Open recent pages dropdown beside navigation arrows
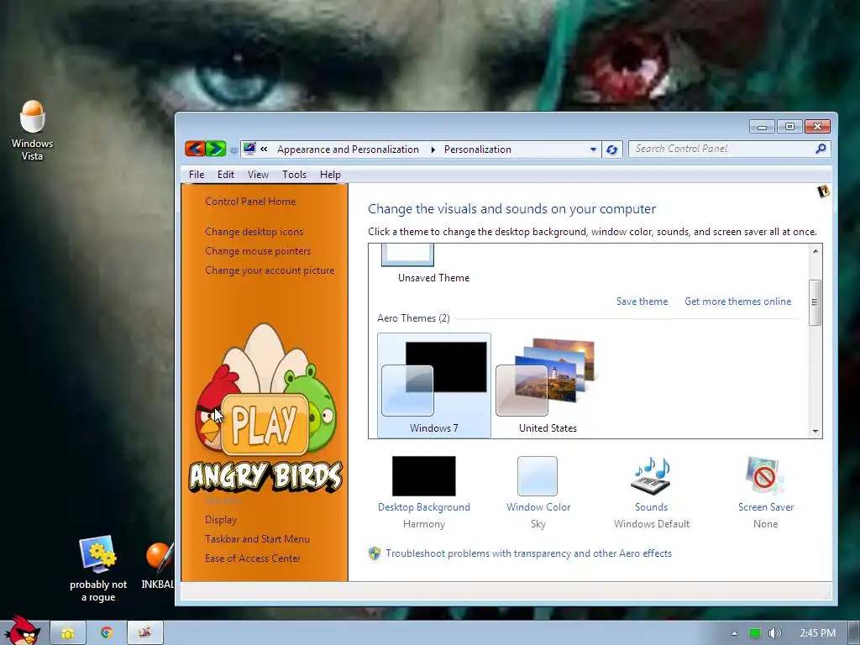 point(233,149)
